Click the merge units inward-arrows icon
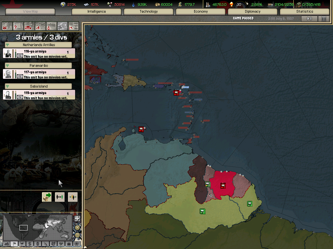The image size is (333, 249). pyautogui.click(x=73, y=197)
